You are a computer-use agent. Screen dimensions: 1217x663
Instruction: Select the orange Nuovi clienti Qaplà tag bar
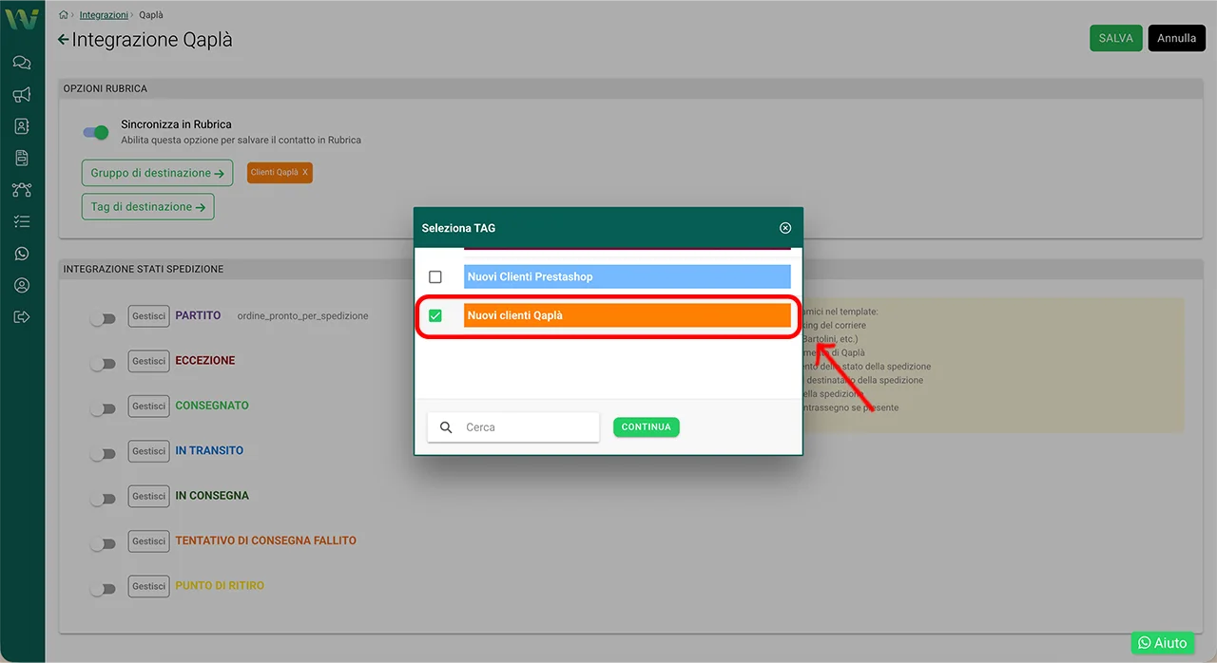(x=627, y=315)
